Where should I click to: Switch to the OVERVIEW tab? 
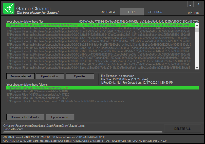pyautogui.click(x=108, y=12)
